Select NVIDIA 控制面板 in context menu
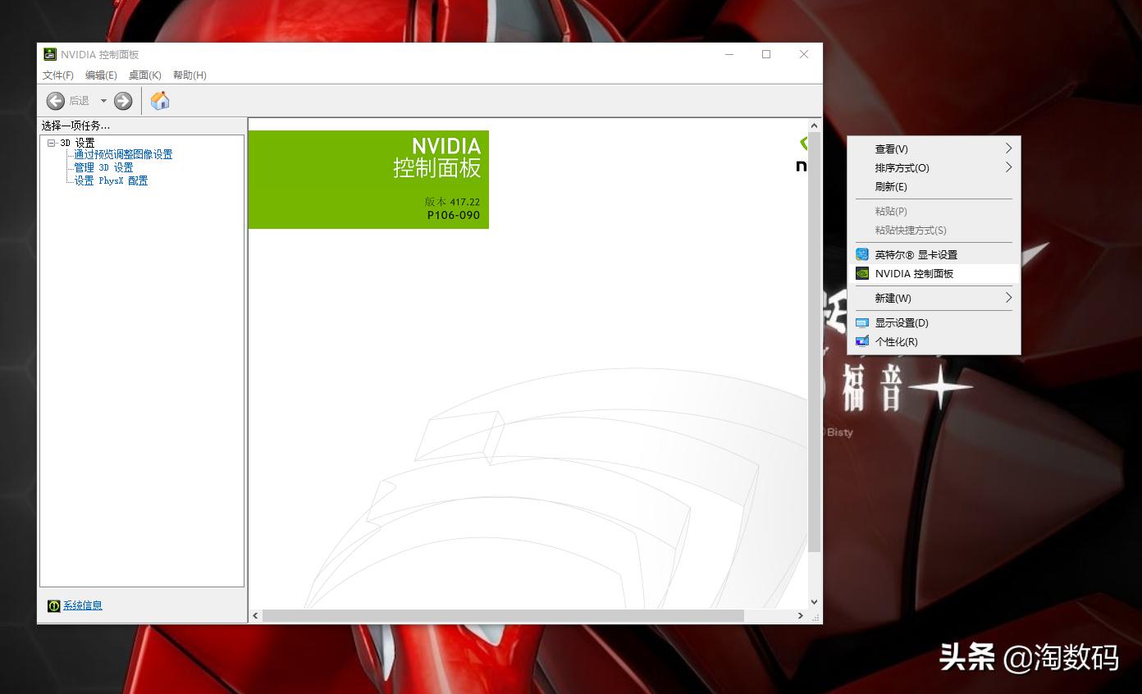 click(x=914, y=274)
